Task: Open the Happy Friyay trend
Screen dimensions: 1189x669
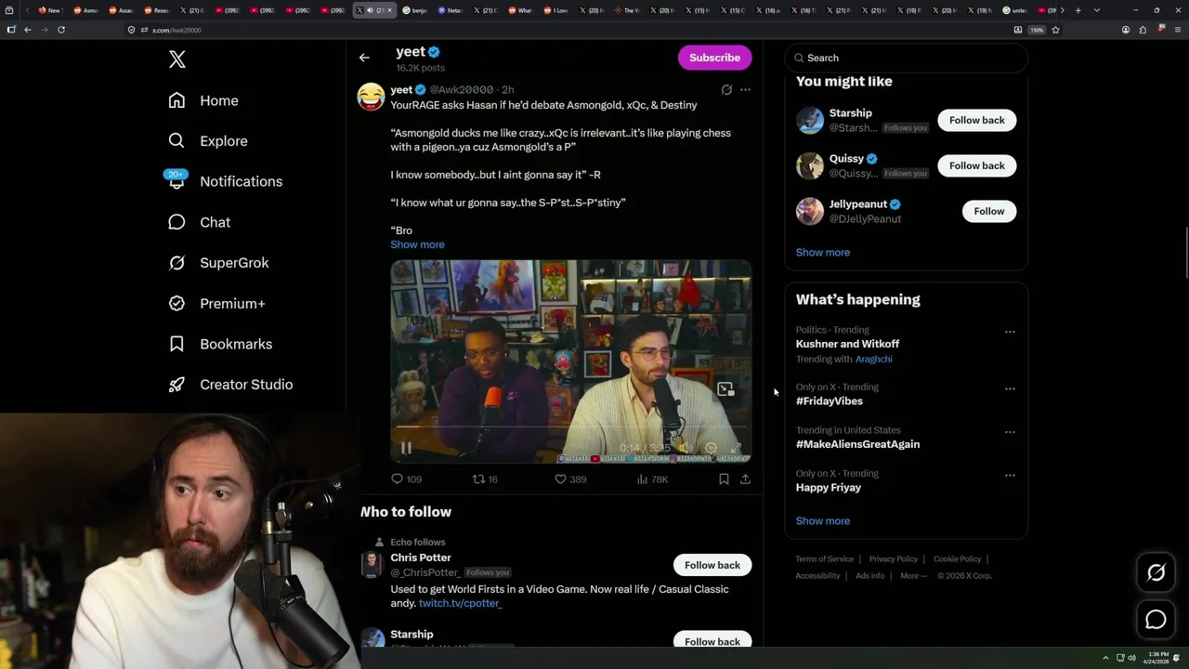Action: (x=829, y=488)
